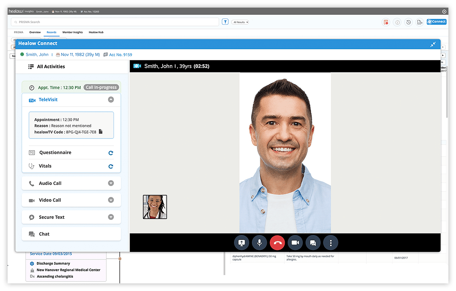456x291 pixels.
Task: Switch to the Overview tab
Action: point(35,32)
